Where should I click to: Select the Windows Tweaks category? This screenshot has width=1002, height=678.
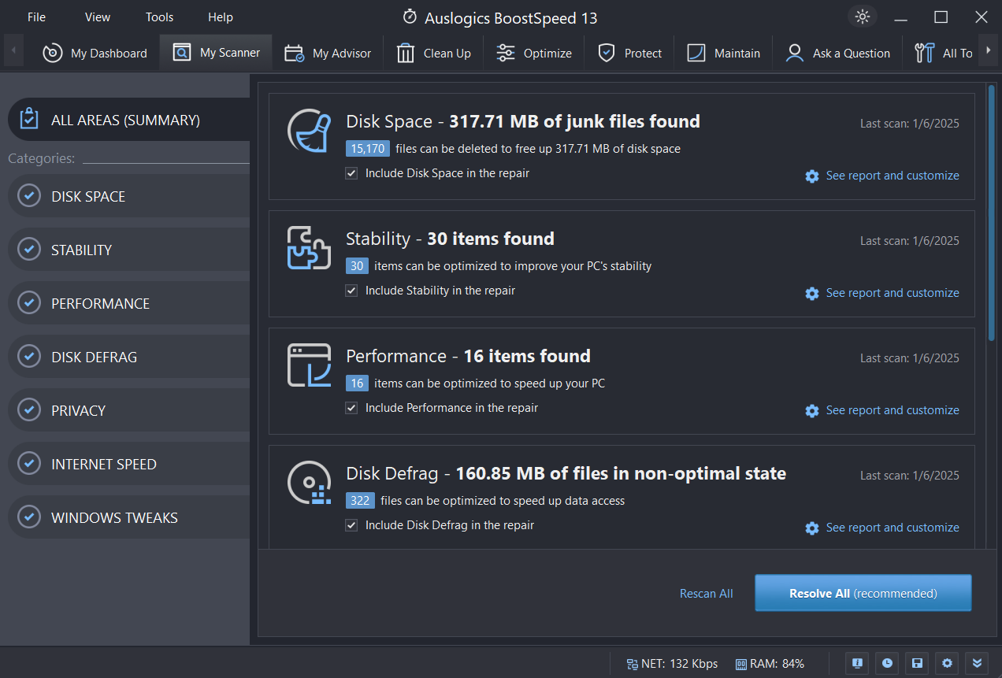click(129, 517)
